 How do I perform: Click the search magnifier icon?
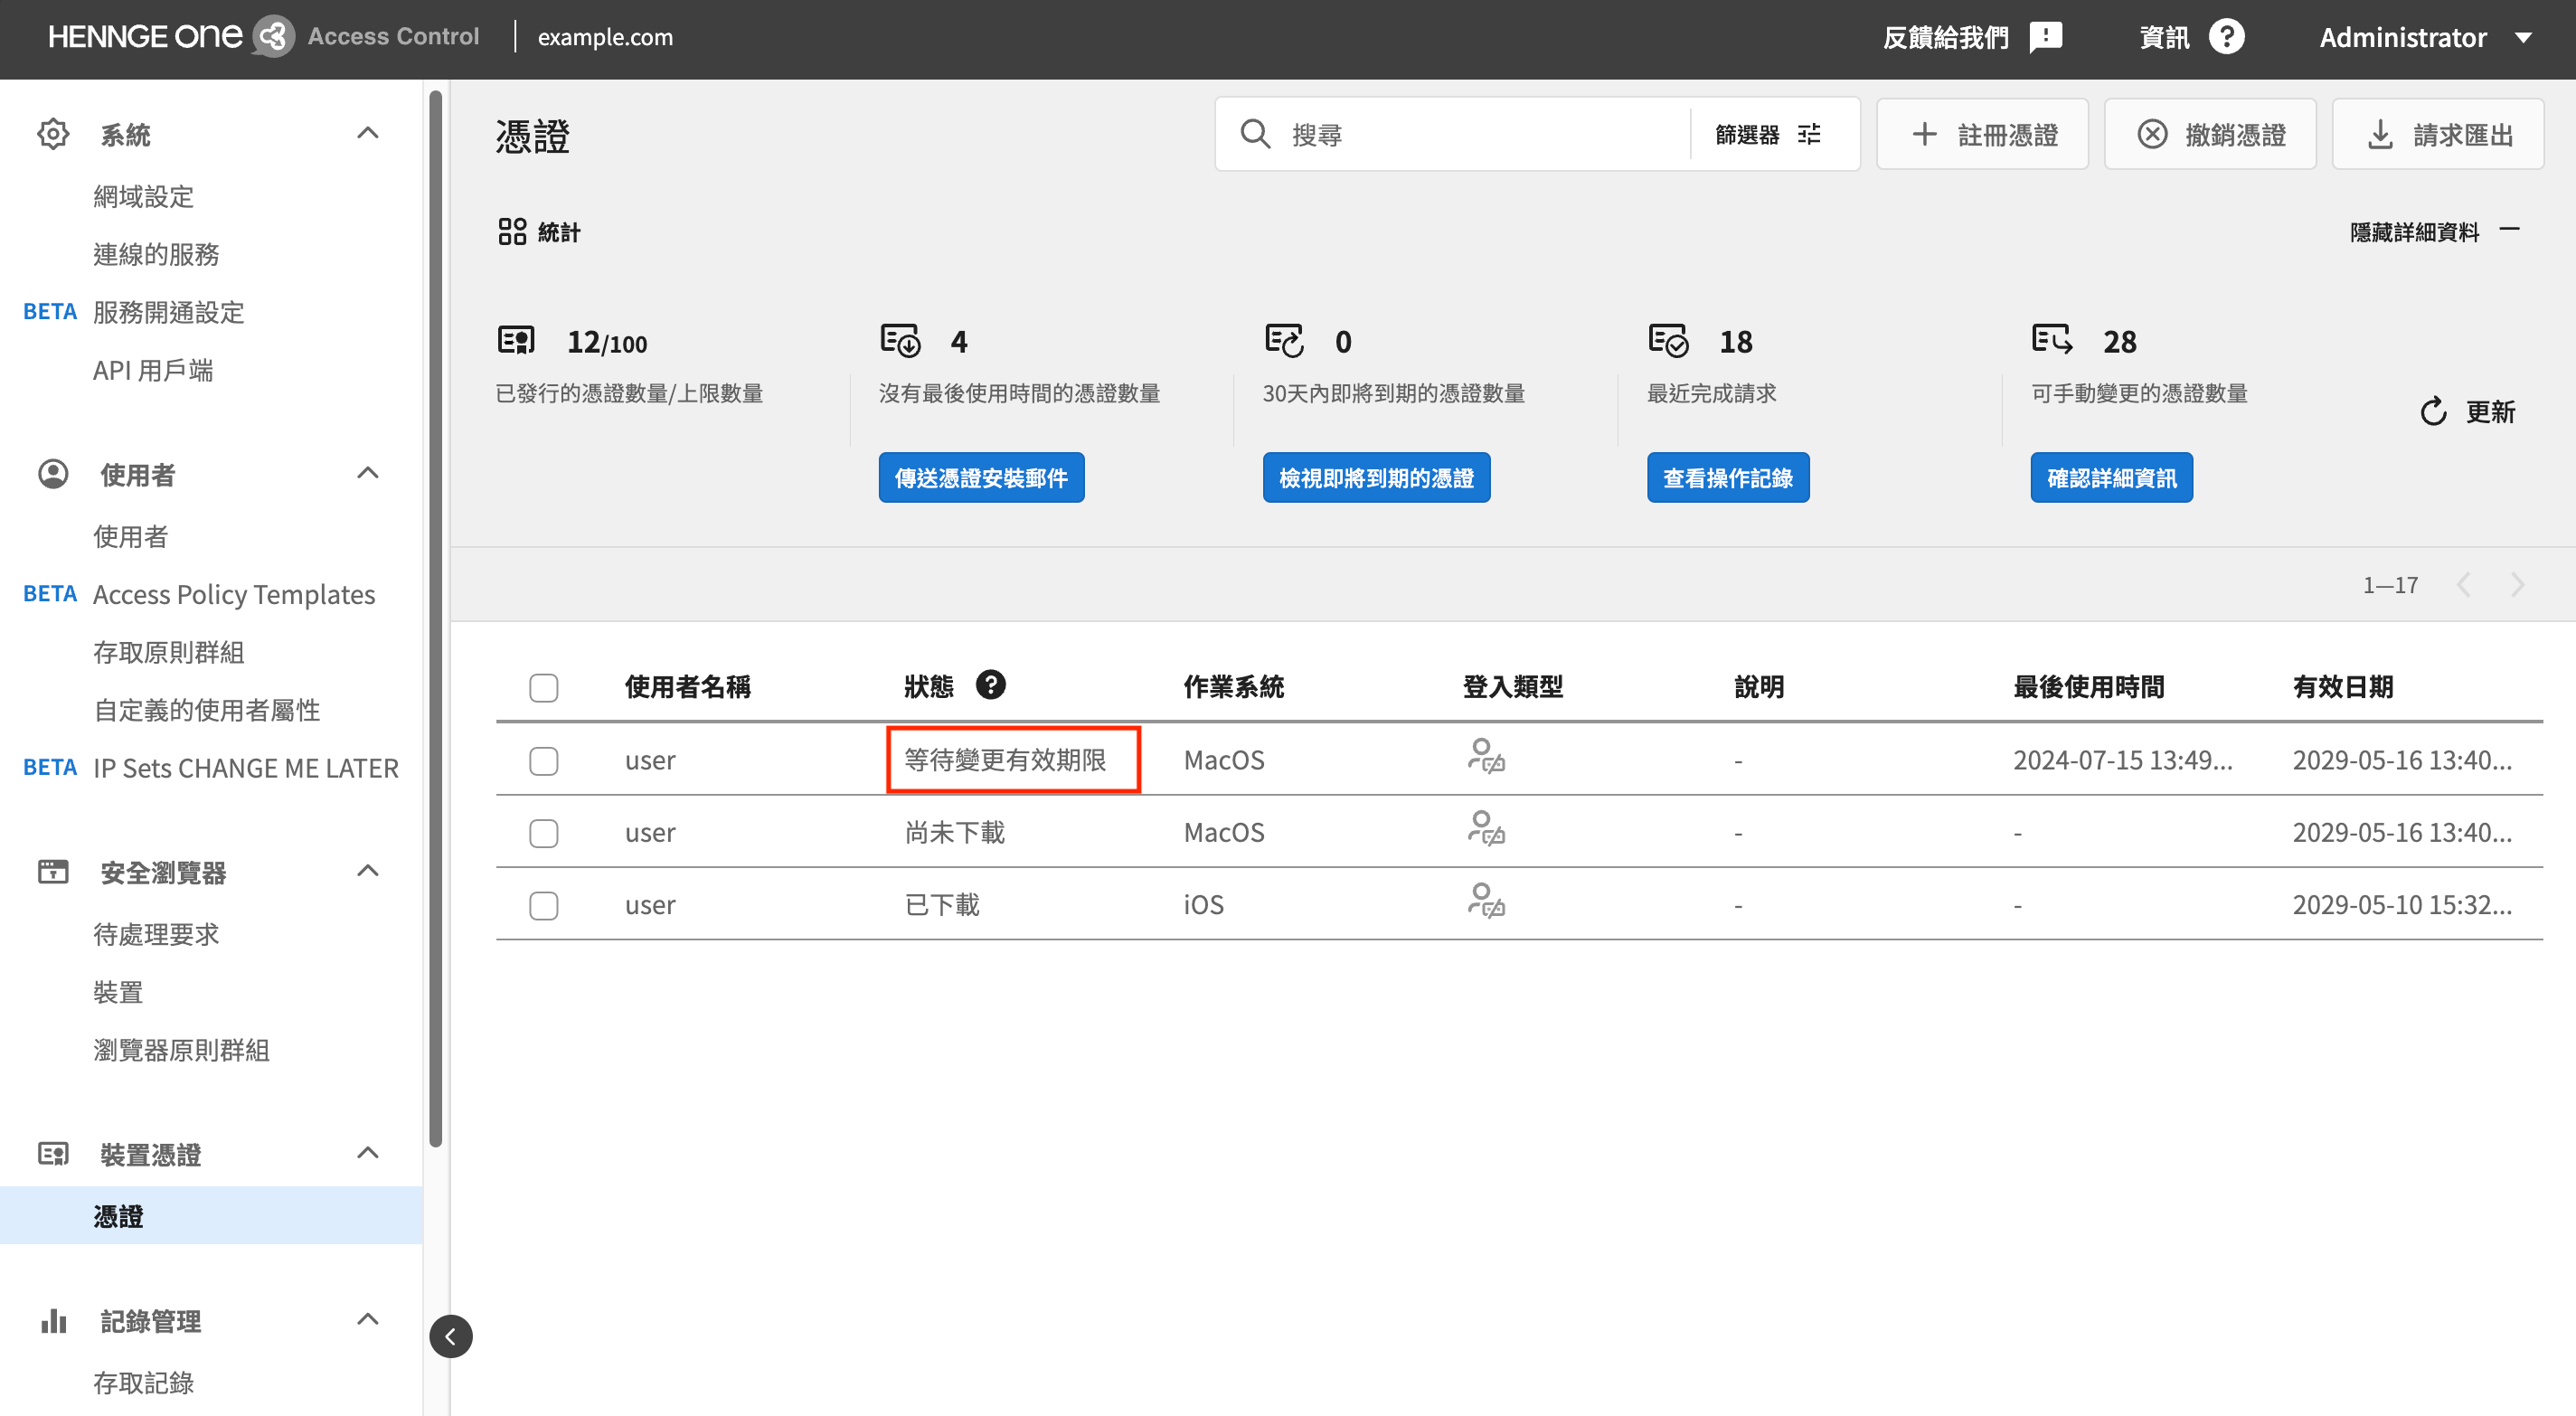click(1255, 134)
